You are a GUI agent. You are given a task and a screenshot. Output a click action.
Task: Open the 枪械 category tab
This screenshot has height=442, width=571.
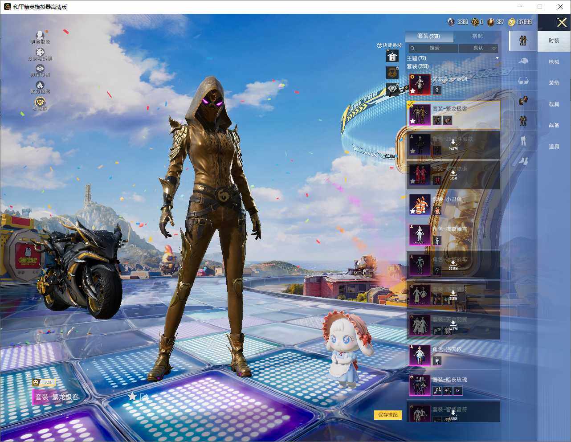coord(554,62)
